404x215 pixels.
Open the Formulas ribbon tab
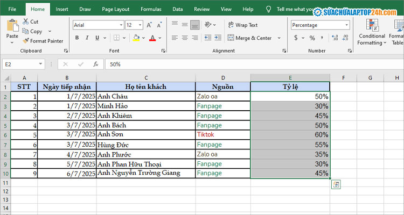(x=151, y=9)
